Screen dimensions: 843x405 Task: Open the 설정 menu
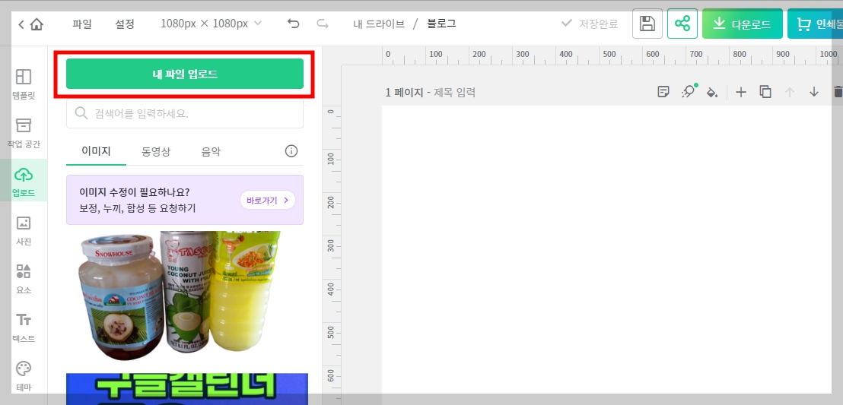click(125, 24)
